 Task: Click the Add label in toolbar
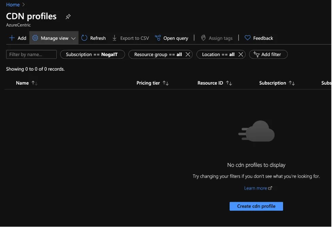(22, 38)
